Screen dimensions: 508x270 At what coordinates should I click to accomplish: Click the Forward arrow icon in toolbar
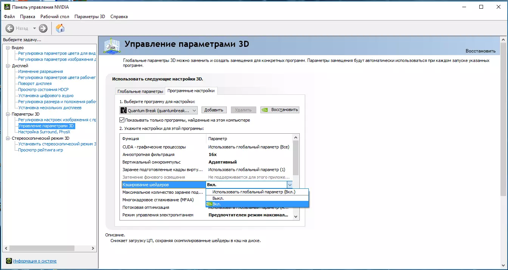(x=43, y=28)
